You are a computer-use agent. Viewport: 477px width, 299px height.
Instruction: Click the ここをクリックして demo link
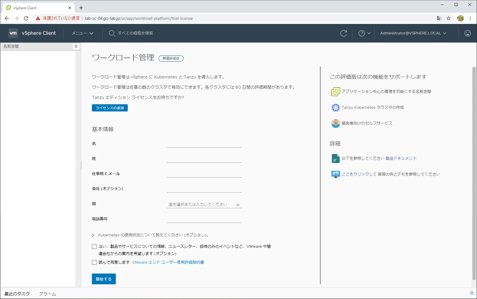click(x=359, y=174)
